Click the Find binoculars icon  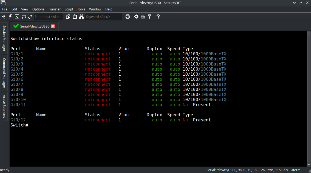(x=81, y=17)
